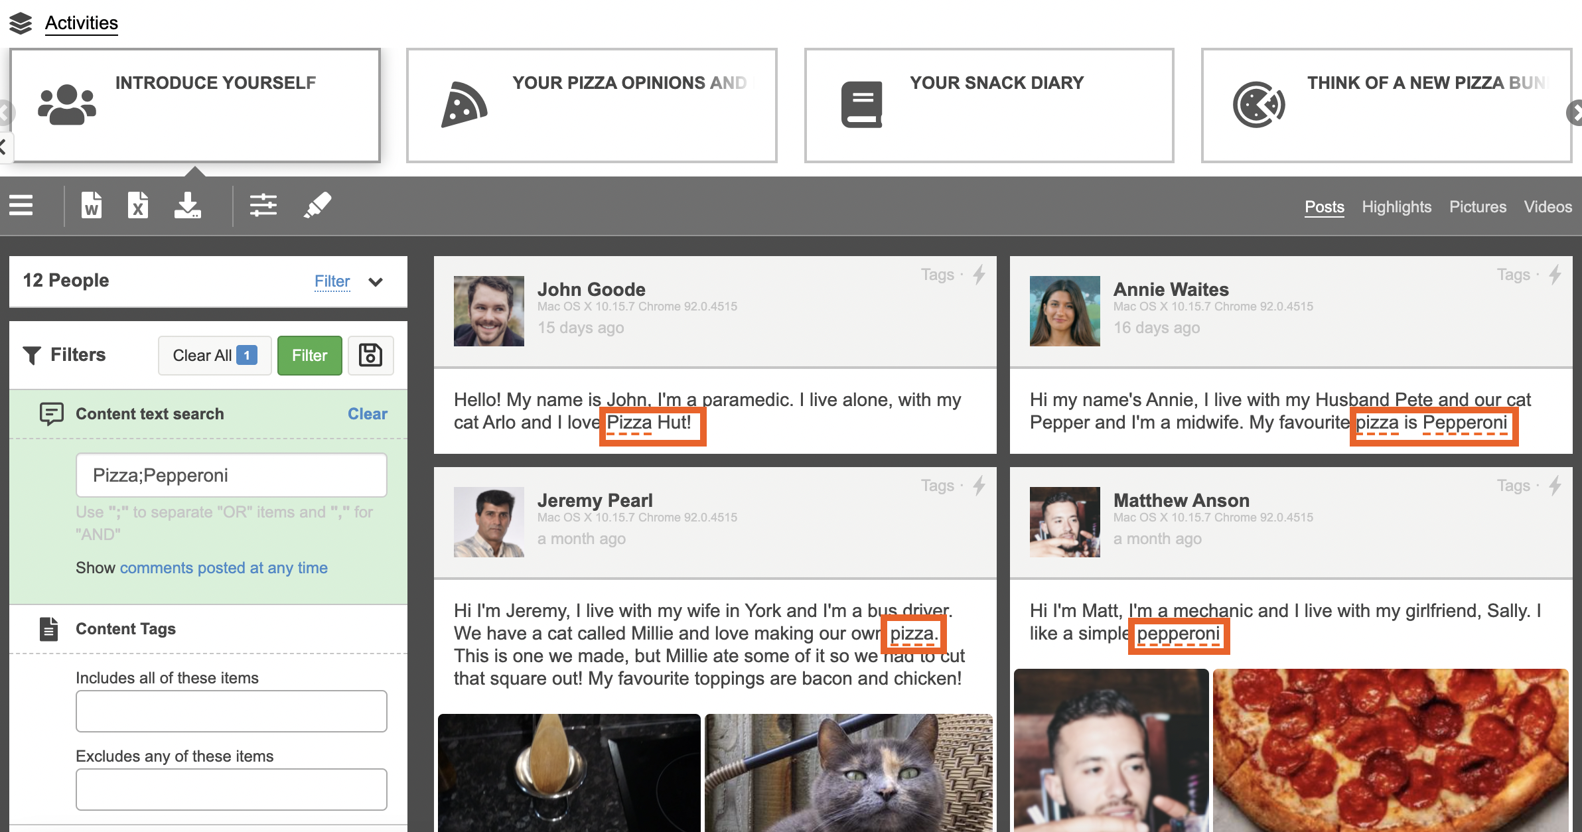
Task: Export posts to Word document
Action: coord(92,206)
